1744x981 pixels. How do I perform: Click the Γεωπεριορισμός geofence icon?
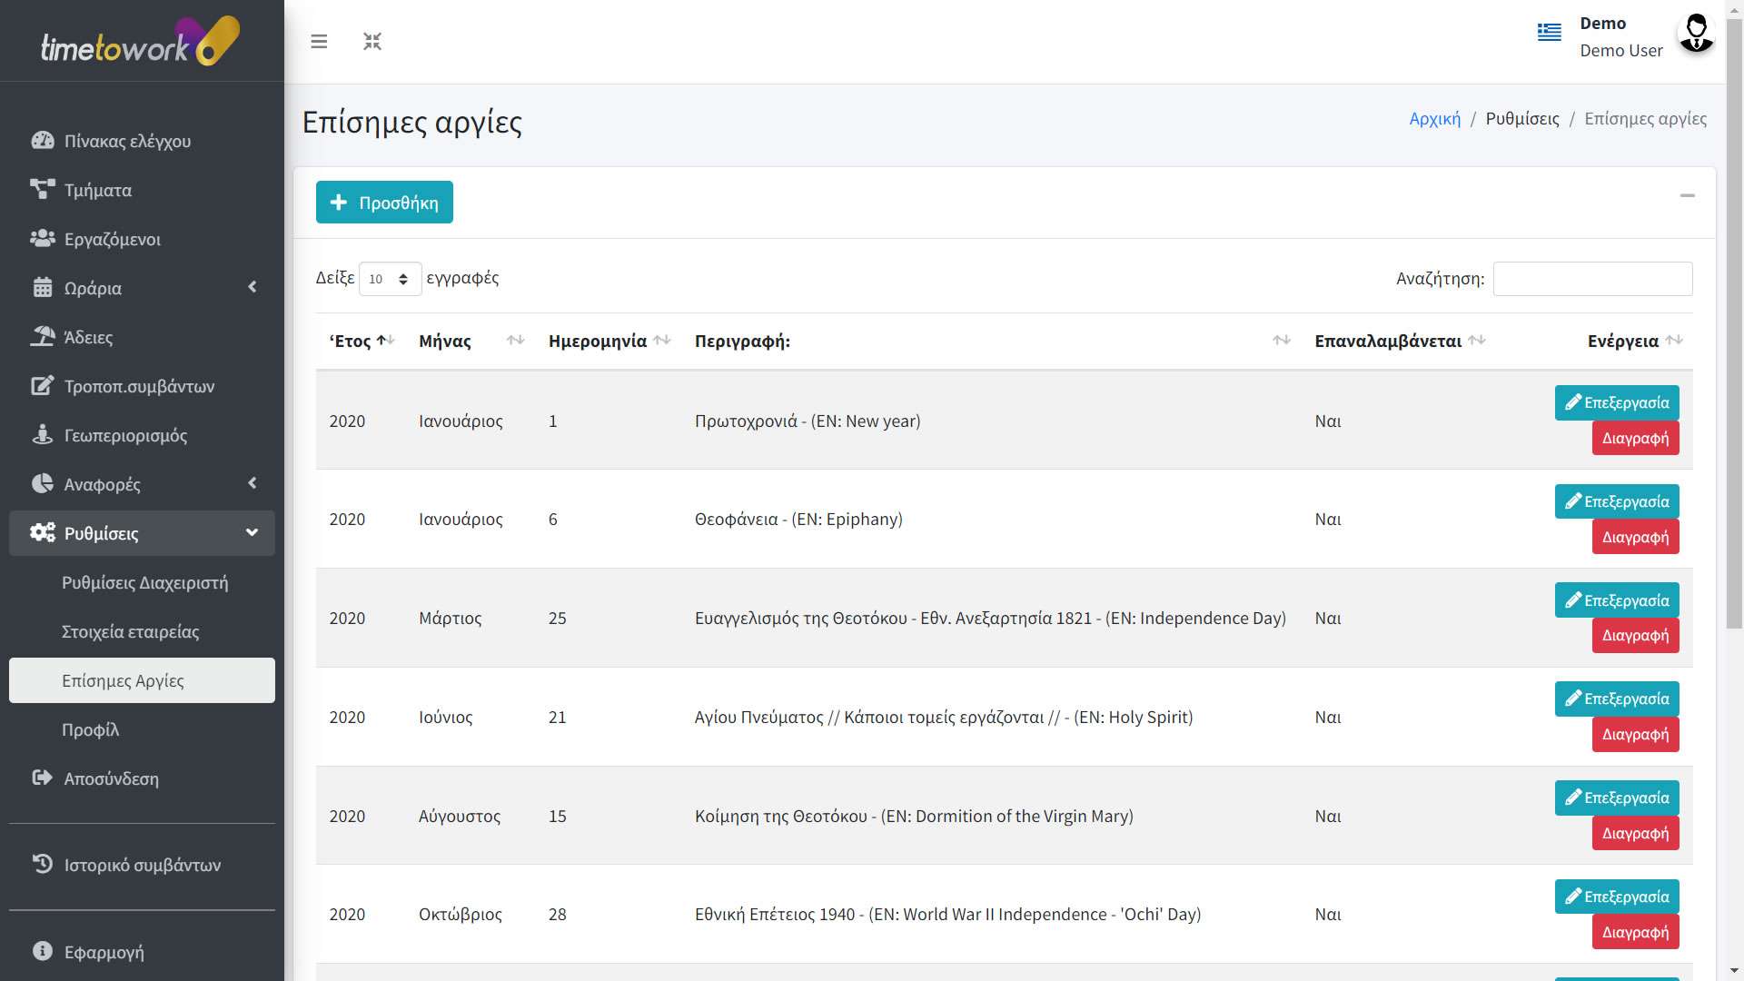click(x=43, y=435)
